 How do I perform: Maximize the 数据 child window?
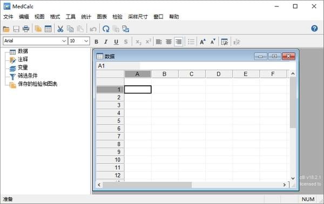coord(274,56)
